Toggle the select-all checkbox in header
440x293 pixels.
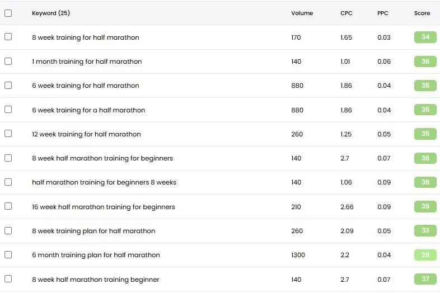[x=8, y=13]
